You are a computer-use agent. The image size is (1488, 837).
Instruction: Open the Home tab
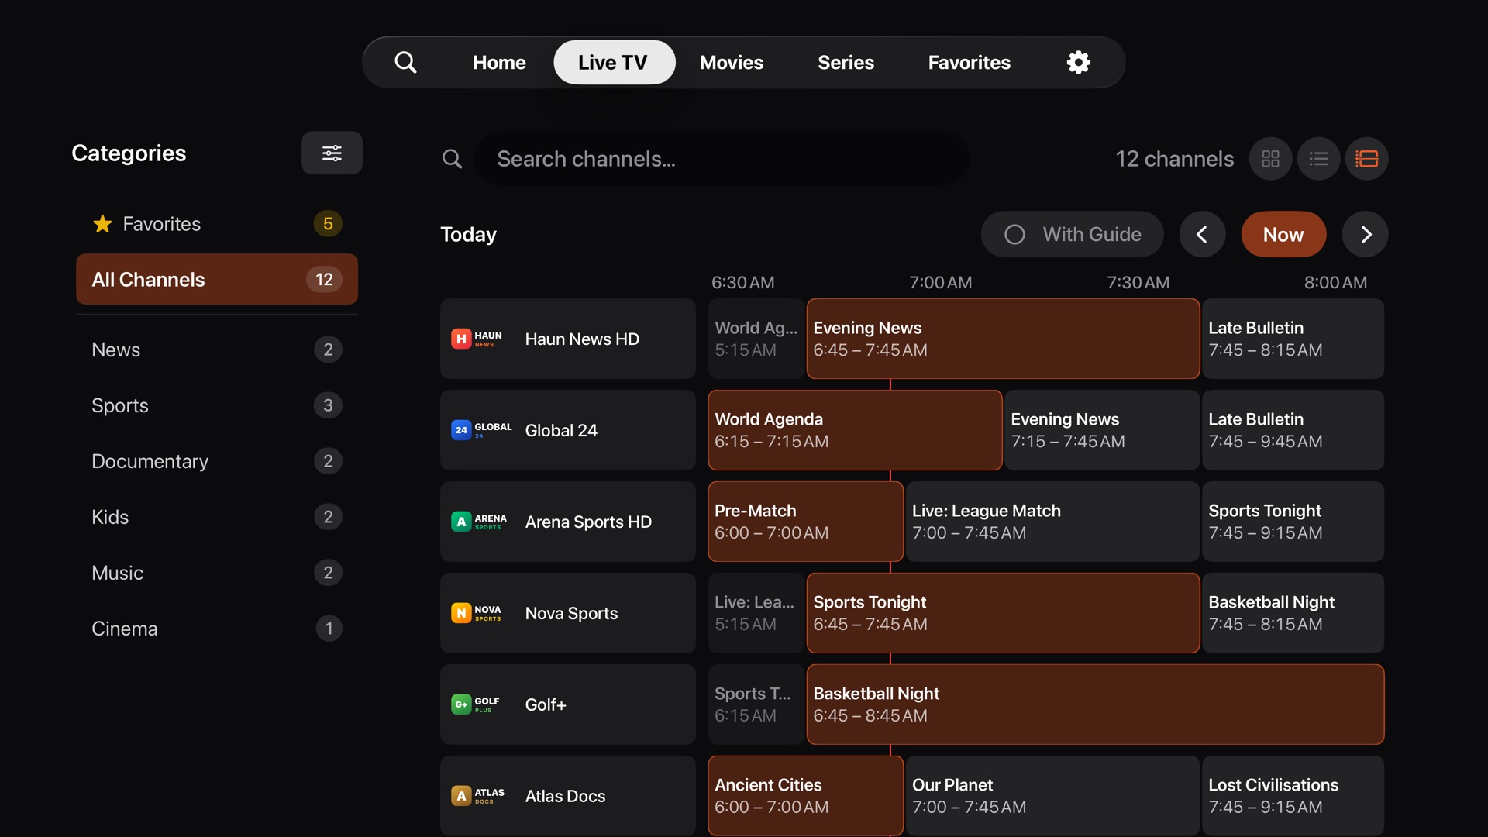point(499,62)
